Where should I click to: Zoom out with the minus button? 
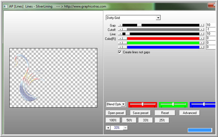125,128
